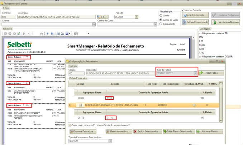Viewport: 243px width, 146px height.
Task: Select Cliente visualization radio button
Action: tap(161, 16)
